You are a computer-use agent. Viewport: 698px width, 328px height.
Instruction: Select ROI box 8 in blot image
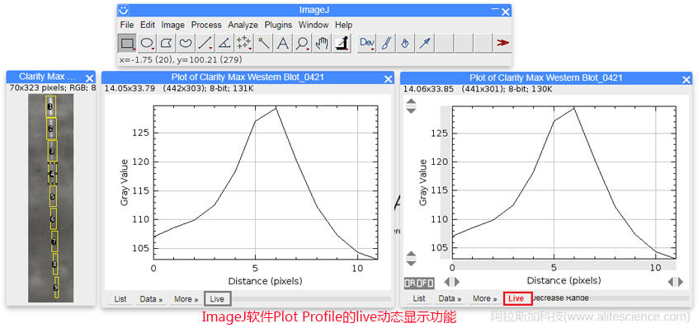[54, 265]
